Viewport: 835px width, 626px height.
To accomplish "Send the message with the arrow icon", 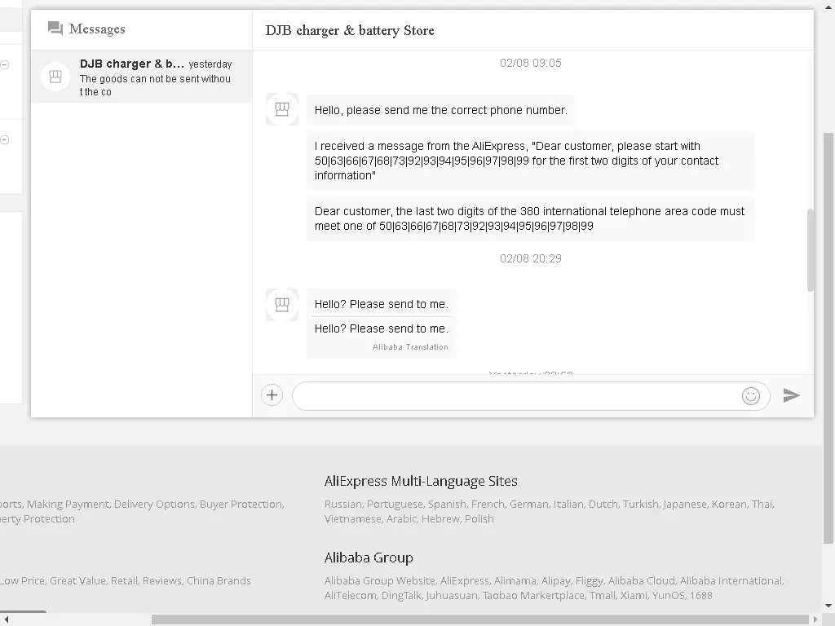I will 791,395.
